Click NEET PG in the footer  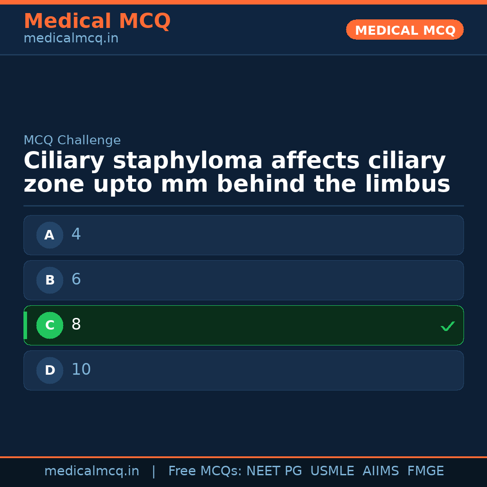(x=274, y=471)
